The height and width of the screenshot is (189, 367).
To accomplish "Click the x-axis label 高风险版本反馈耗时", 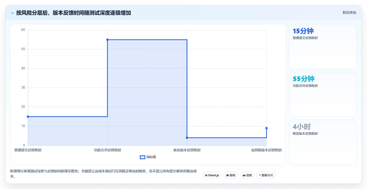I will click(266, 150).
